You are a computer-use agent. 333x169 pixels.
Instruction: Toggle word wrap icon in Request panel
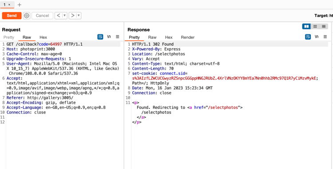point(100,37)
